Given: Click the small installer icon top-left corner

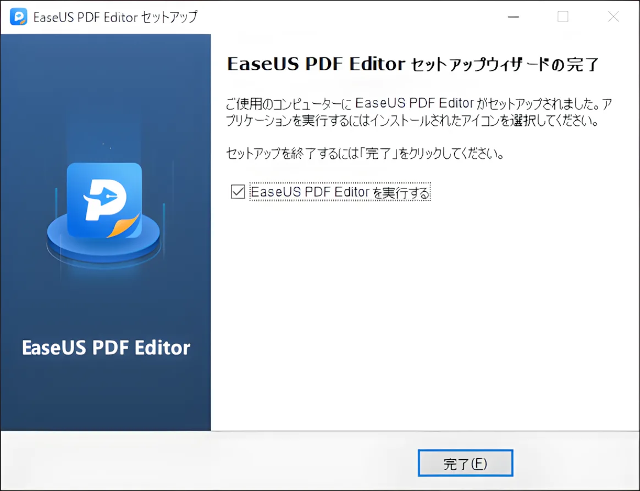Looking at the screenshot, I should point(18,16).
